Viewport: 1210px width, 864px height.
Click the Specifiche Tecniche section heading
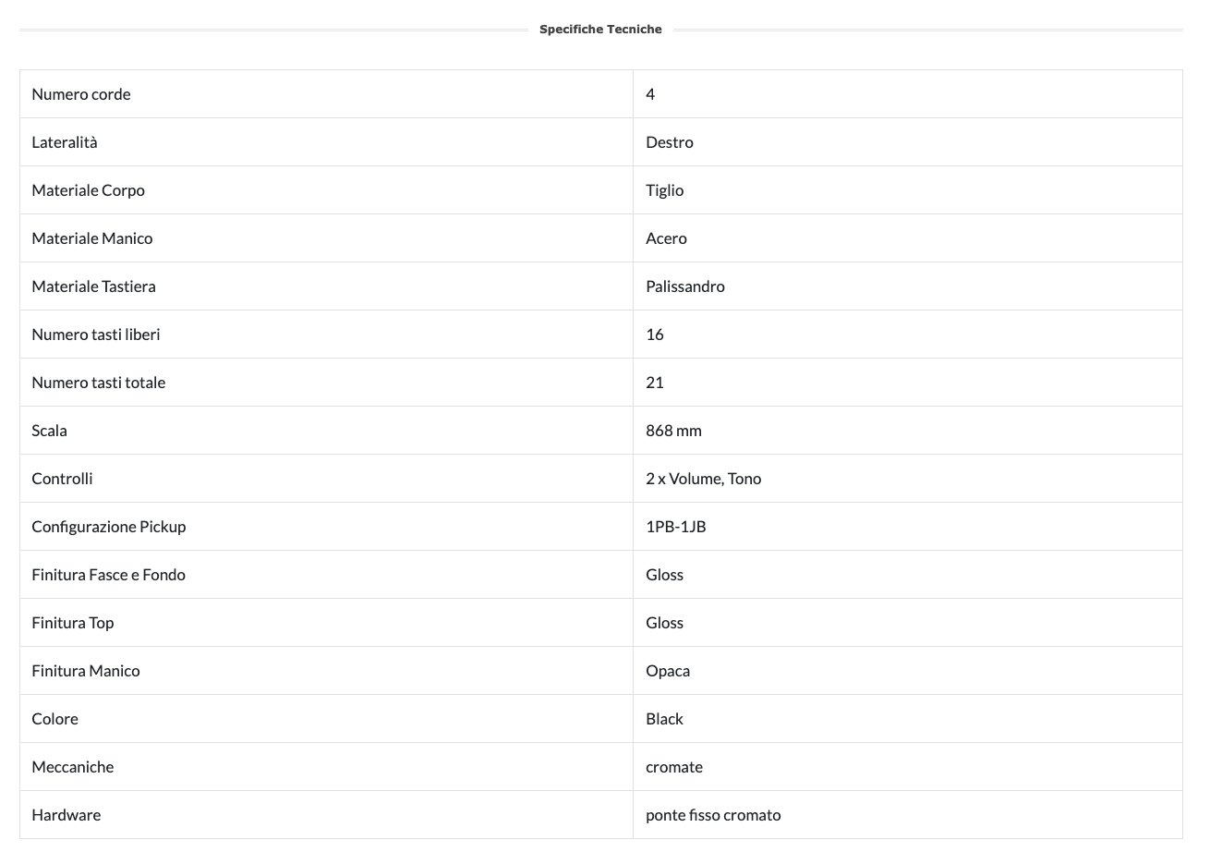tap(600, 30)
